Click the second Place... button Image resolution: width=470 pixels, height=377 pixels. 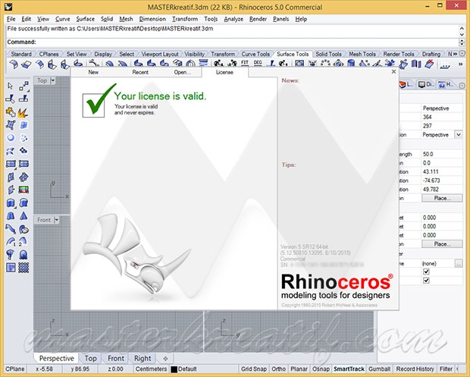[442, 244]
